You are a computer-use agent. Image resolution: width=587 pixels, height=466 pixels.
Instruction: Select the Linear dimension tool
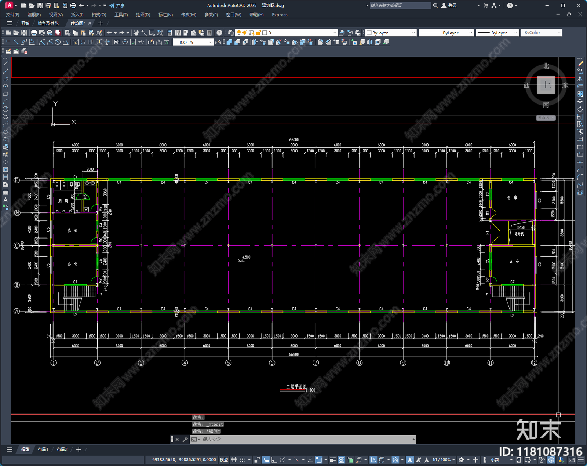point(8,42)
